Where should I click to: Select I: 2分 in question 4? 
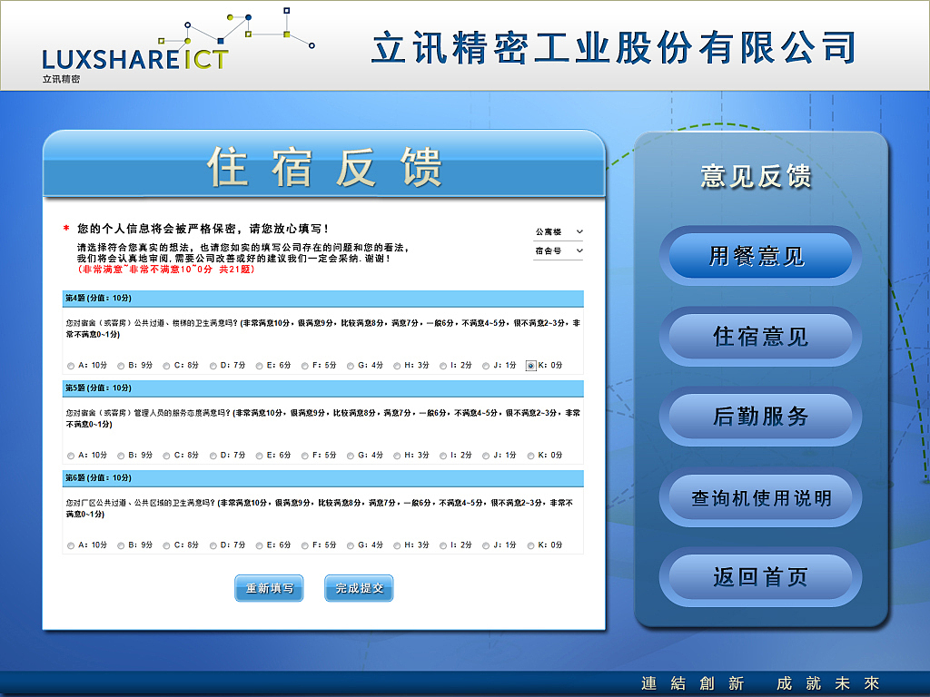(443, 366)
